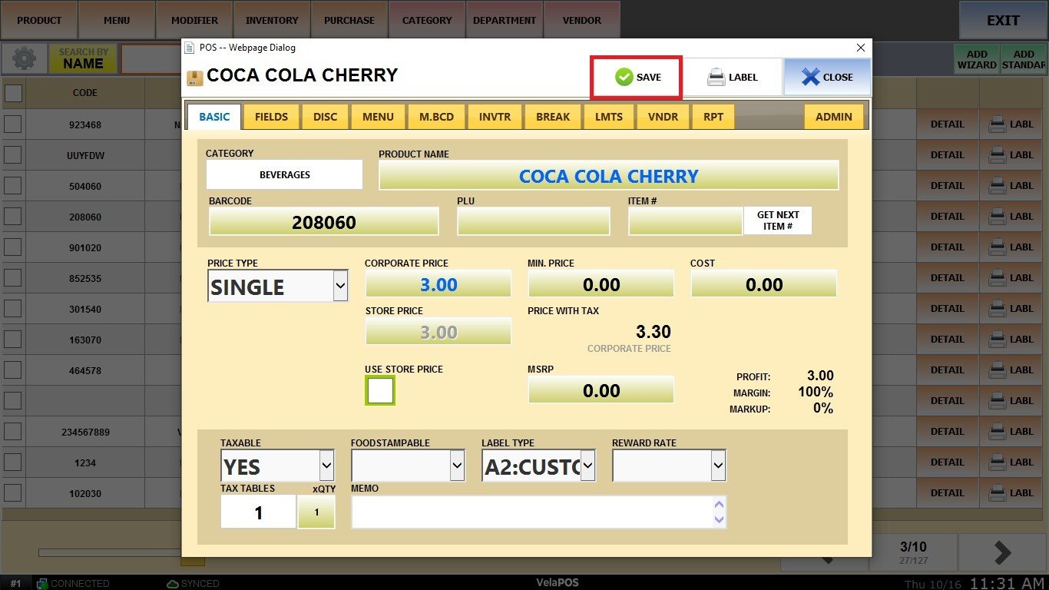Click the next page arrow at bottom right

pos(1002,552)
